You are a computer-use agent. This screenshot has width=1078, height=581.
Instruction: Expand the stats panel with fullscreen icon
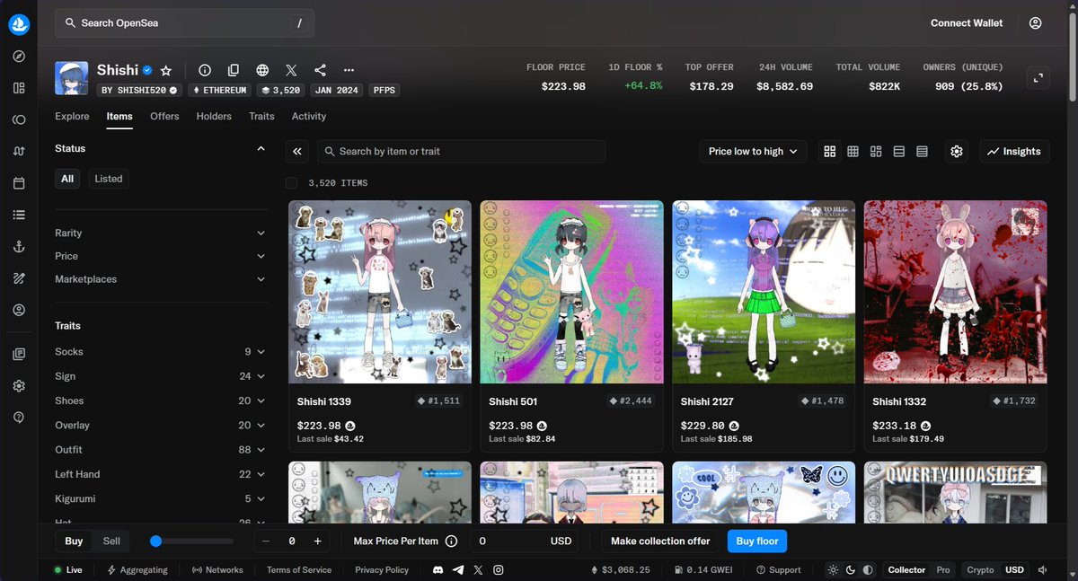click(1038, 77)
